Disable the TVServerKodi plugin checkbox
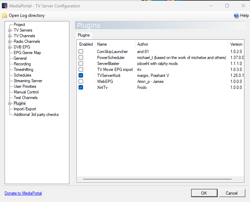Screen dimensions: 250x202 pos(81,76)
